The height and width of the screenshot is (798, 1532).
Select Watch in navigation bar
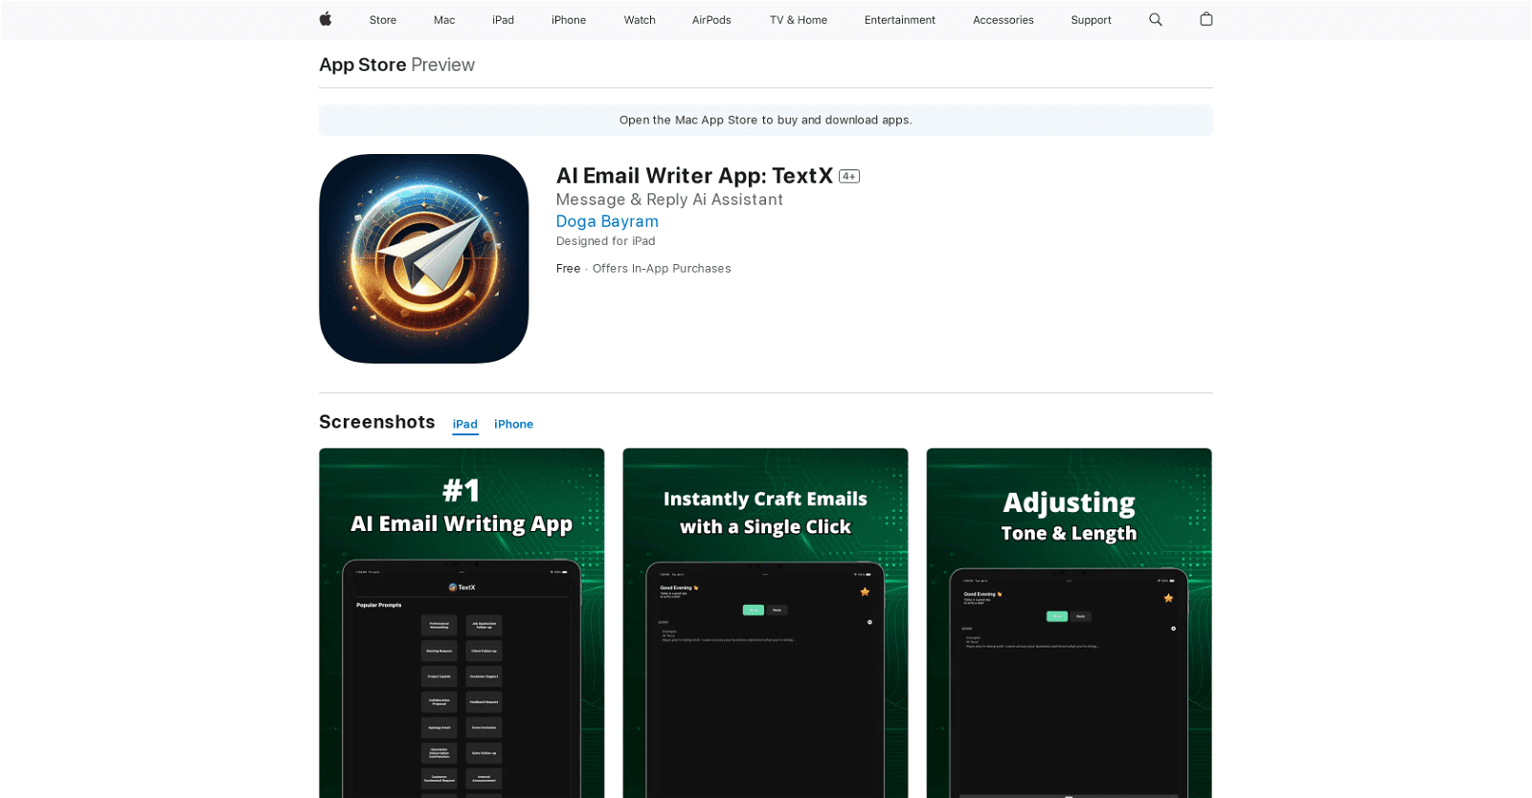coord(640,20)
